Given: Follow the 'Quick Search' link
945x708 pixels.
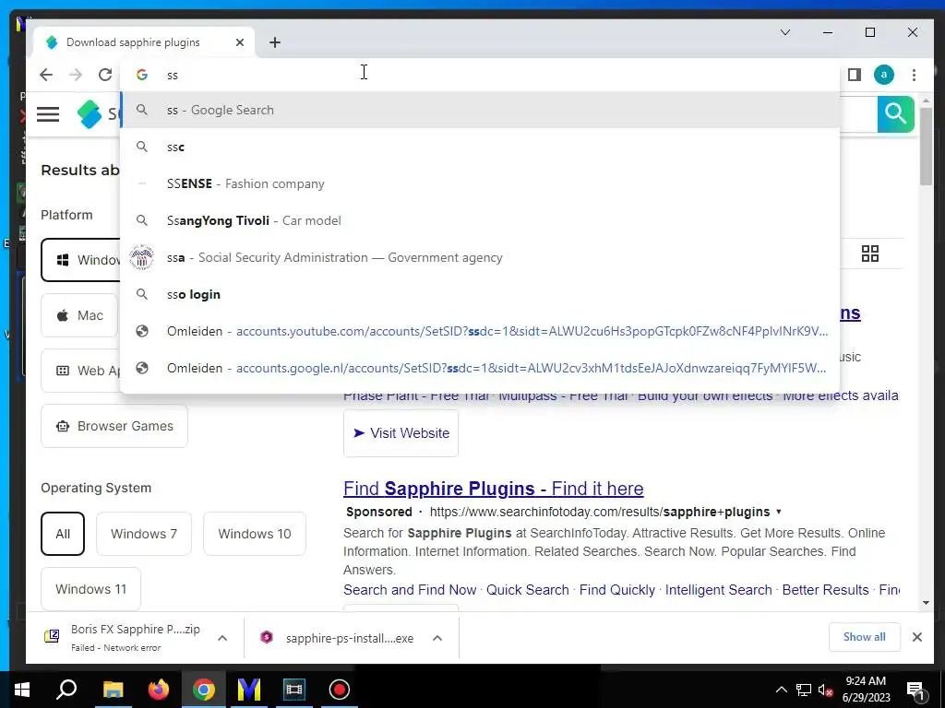Looking at the screenshot, I should [x=527, y=590].
